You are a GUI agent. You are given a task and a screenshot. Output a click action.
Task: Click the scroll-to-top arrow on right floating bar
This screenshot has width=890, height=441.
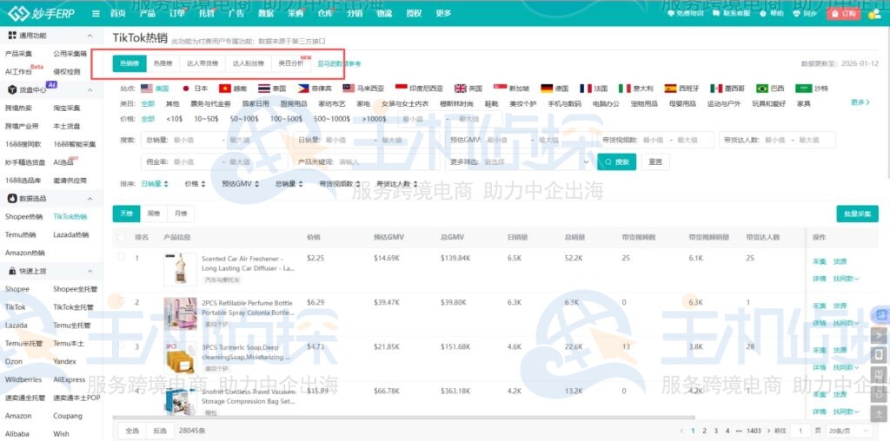point(879,334)
